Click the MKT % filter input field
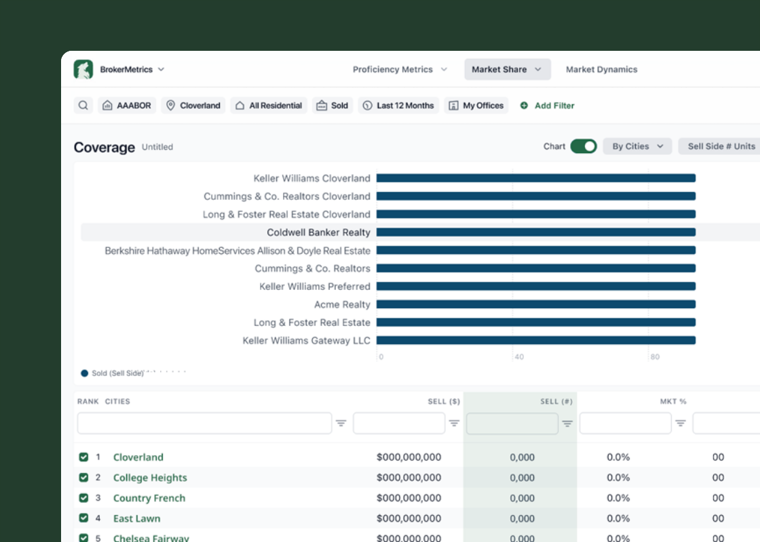This screenshot has width=760, height=542. pos(625,423)
